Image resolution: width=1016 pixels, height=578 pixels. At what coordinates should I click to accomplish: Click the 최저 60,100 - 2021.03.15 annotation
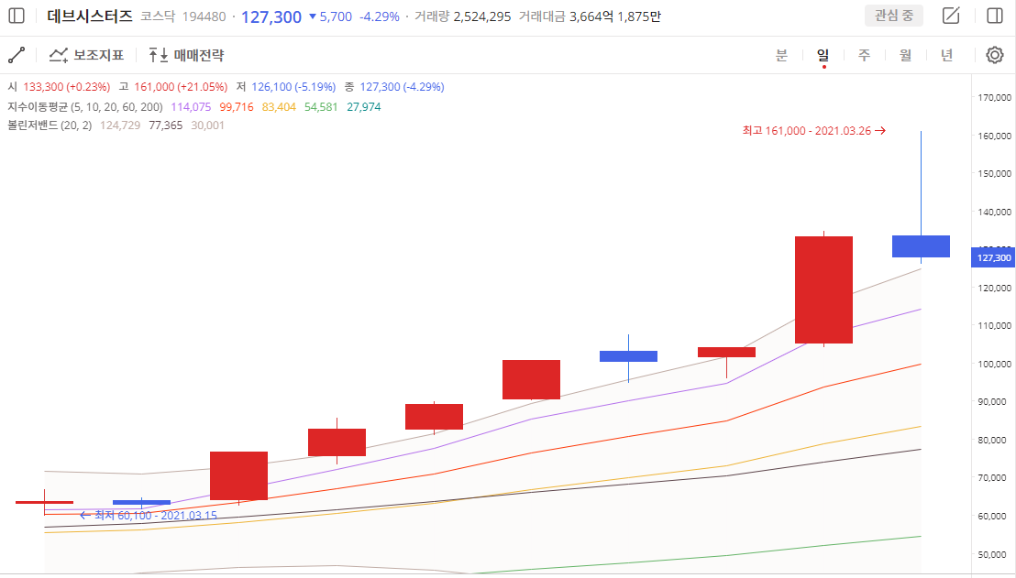tap(149, 515)
